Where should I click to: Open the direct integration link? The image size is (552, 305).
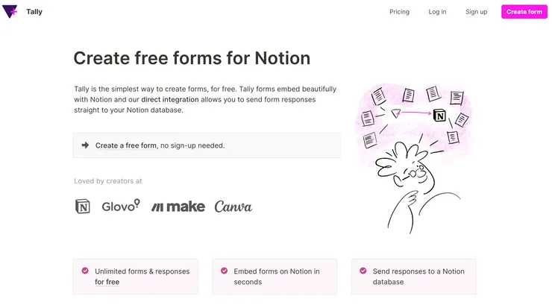(x=170, y=98)
